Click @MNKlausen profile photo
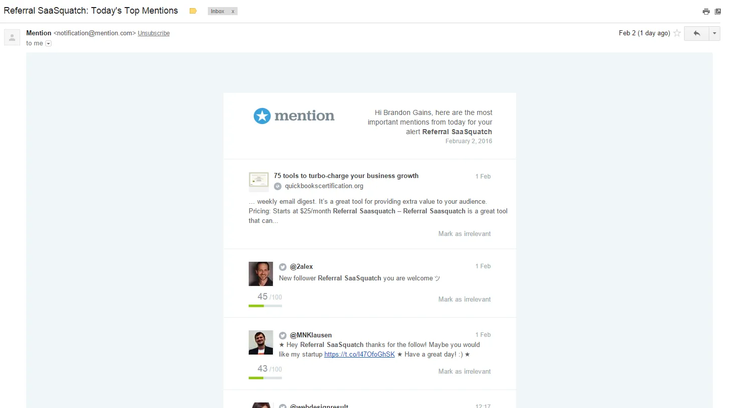737x408 pixels. (261, 342)
